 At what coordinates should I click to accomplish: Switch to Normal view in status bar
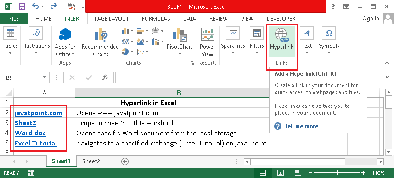[x=263, y=173]
